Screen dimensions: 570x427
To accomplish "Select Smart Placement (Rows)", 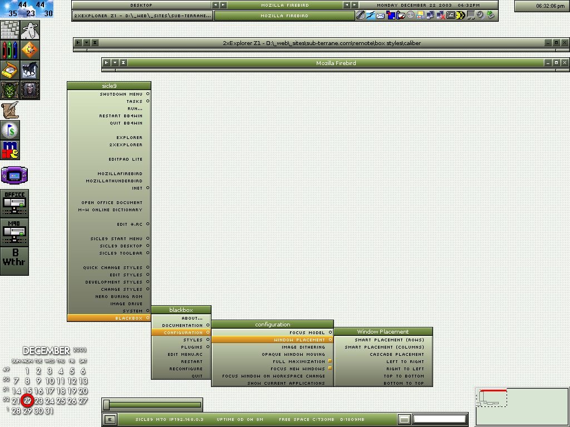I will point(383,340).
